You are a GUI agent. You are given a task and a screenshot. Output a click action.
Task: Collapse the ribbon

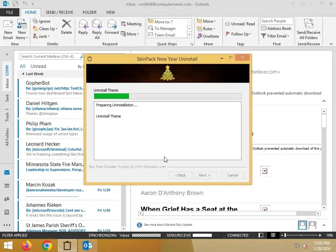click(331, 44)
